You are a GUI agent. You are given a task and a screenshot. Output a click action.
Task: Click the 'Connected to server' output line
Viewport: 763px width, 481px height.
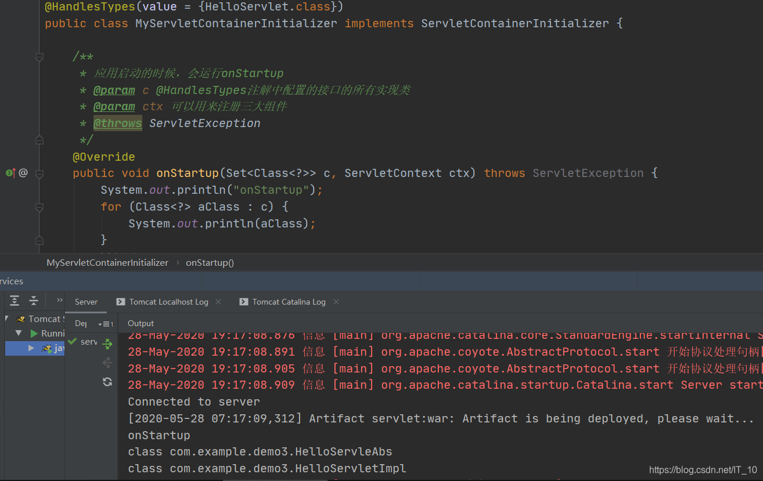pyautogui.click(x=194, y=402)
